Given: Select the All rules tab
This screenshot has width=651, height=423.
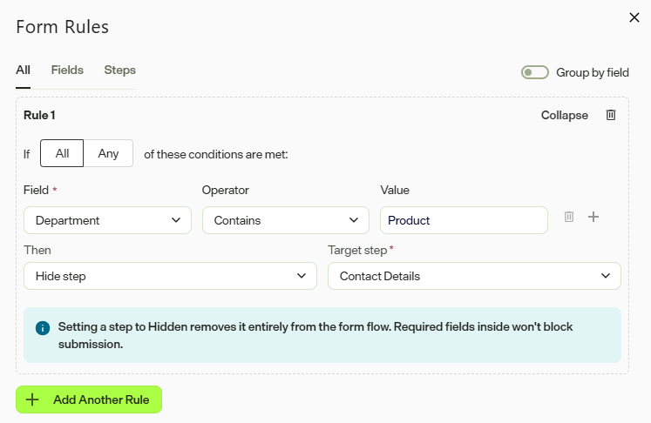Looking at the screenshot, I should (x=23, y=70).
